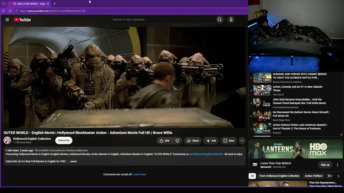Select the From Hollywood English Collection chip
The width and height of the screenshot is (344, 193).
click(279, 176)
